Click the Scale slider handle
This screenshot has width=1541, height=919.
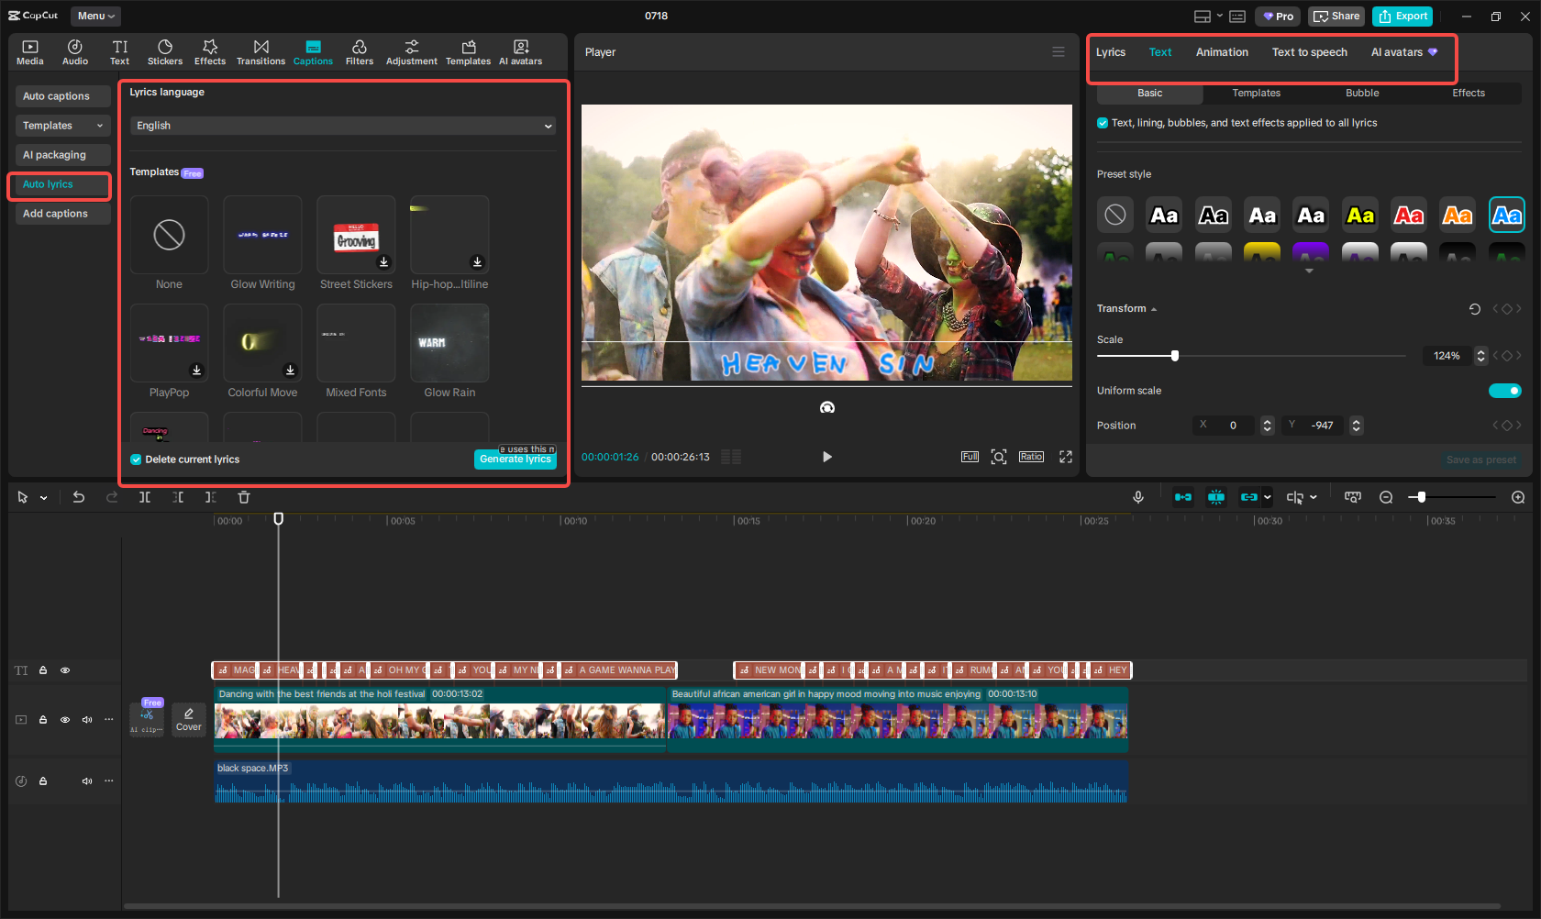1174,356
